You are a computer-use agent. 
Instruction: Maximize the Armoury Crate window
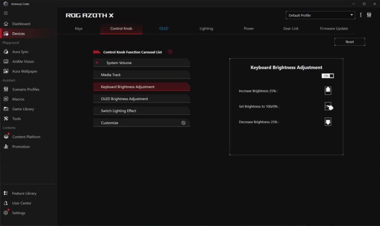point(364,4)
